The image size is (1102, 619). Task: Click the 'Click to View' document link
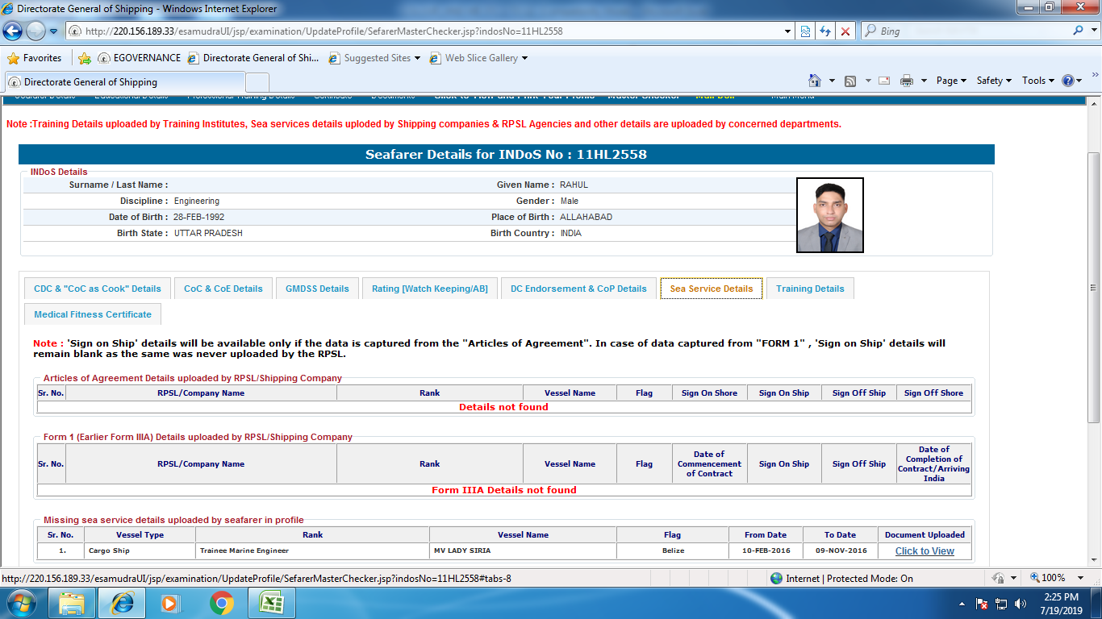925,551
